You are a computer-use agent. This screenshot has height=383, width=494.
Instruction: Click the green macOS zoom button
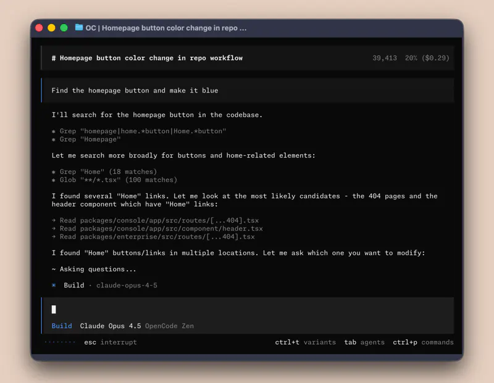[x=64, y=28]
